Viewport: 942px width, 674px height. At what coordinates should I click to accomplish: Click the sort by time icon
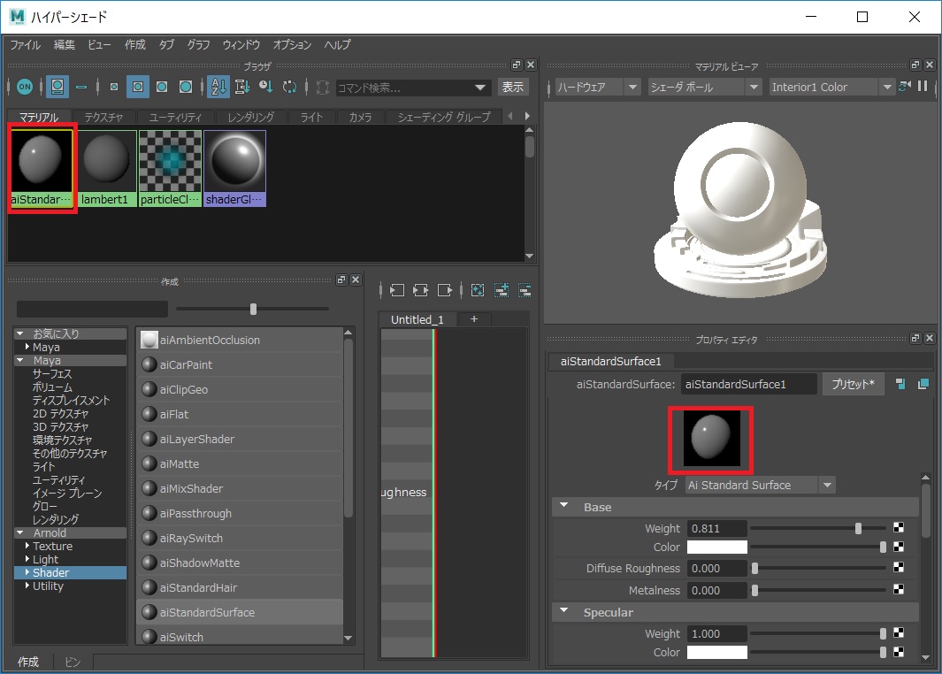[266, 87]
